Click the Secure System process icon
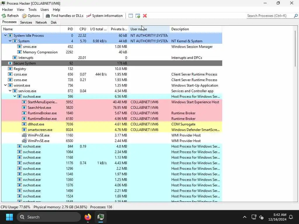Image resolution: width=299 pixels, height=224 pixels. click(10, 63)
